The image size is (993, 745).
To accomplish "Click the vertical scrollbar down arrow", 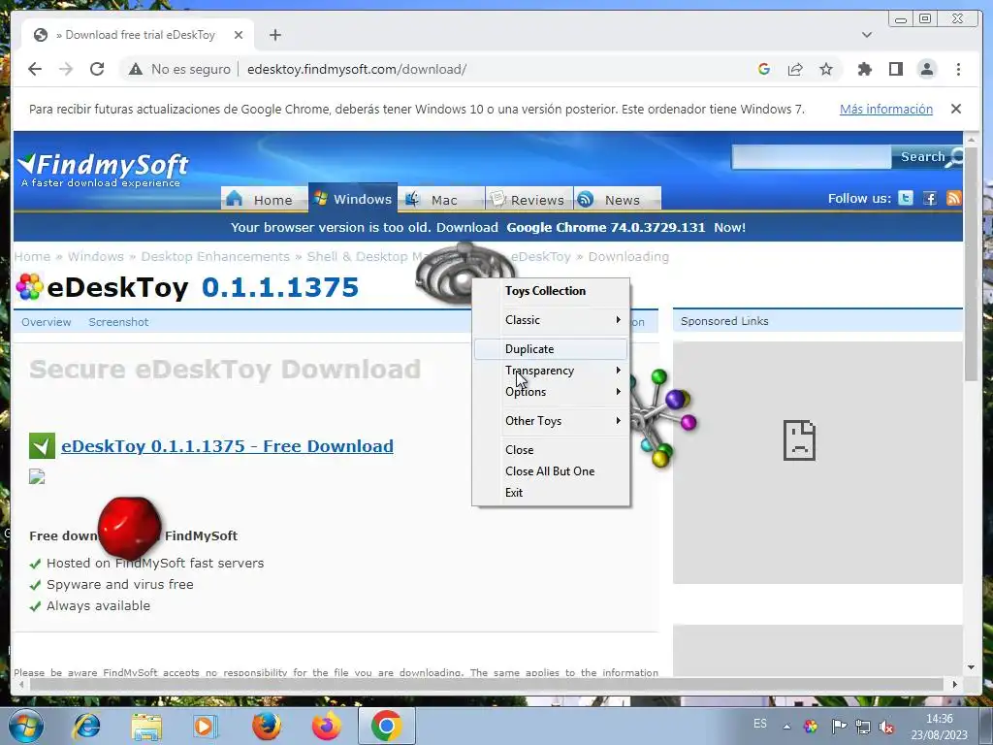I will 971,667.
